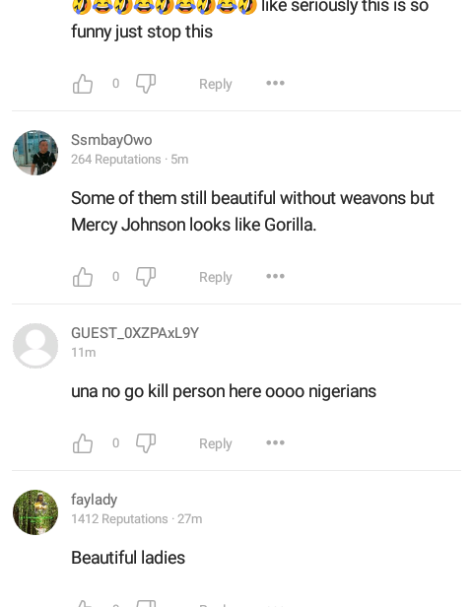Open the GUEST_0XZPAxL9Y username

[x=135, y=333]
